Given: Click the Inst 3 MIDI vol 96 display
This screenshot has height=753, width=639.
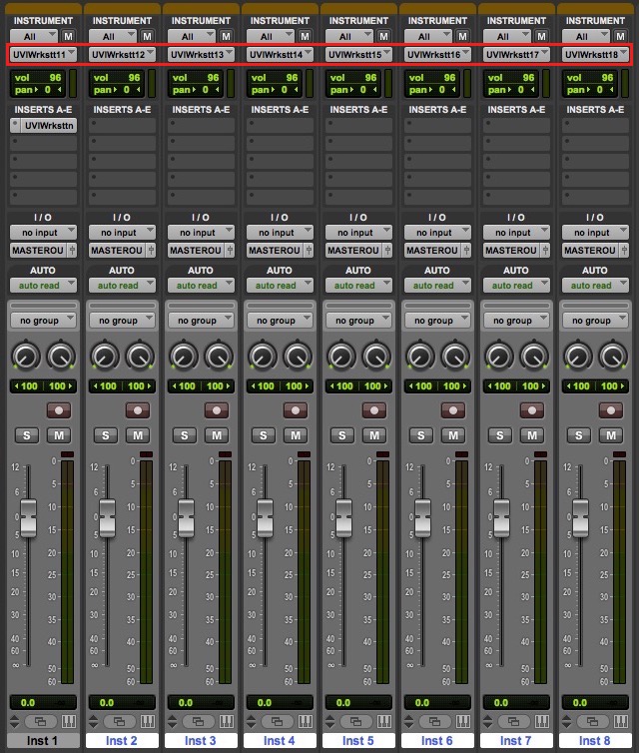Looking at the screenshot, I should point(197,77).
